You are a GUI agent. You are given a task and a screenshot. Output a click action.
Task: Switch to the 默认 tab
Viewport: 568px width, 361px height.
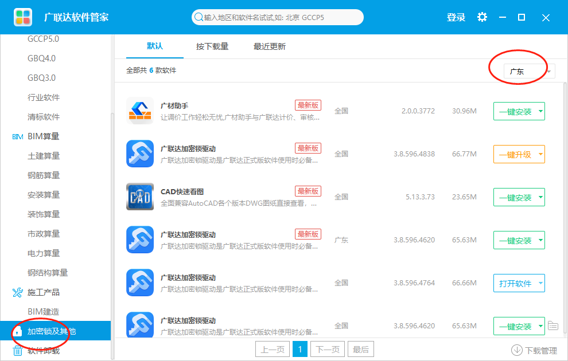click(155, 46)
